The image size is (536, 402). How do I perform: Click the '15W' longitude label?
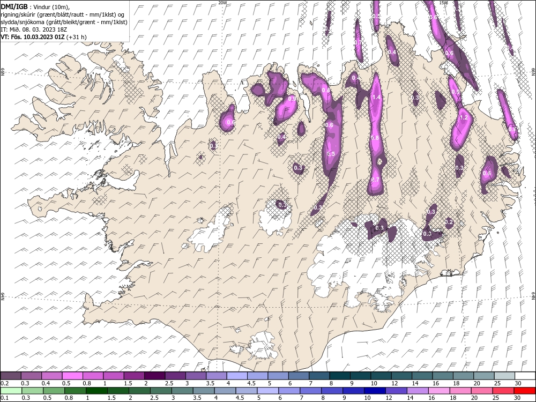[443, 3]
